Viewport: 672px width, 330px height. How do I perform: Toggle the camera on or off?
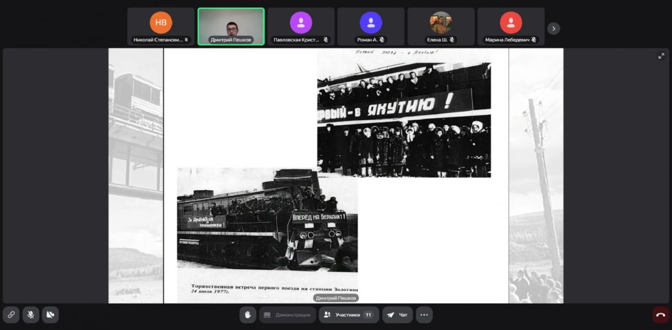(x=51, y=315)
